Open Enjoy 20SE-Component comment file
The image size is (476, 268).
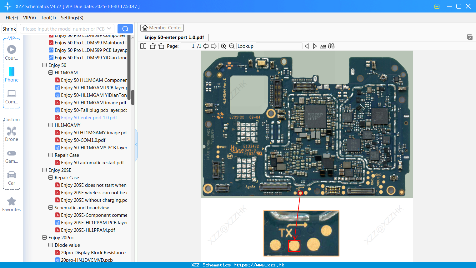pyautogui.click(x=91, y=215)
